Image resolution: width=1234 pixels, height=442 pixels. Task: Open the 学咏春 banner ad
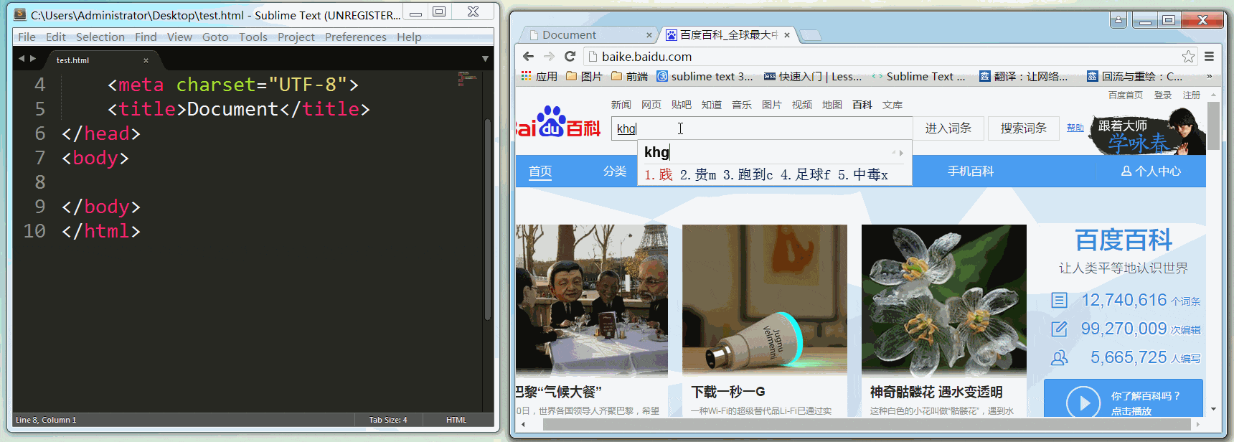[x=1148, y=131]
